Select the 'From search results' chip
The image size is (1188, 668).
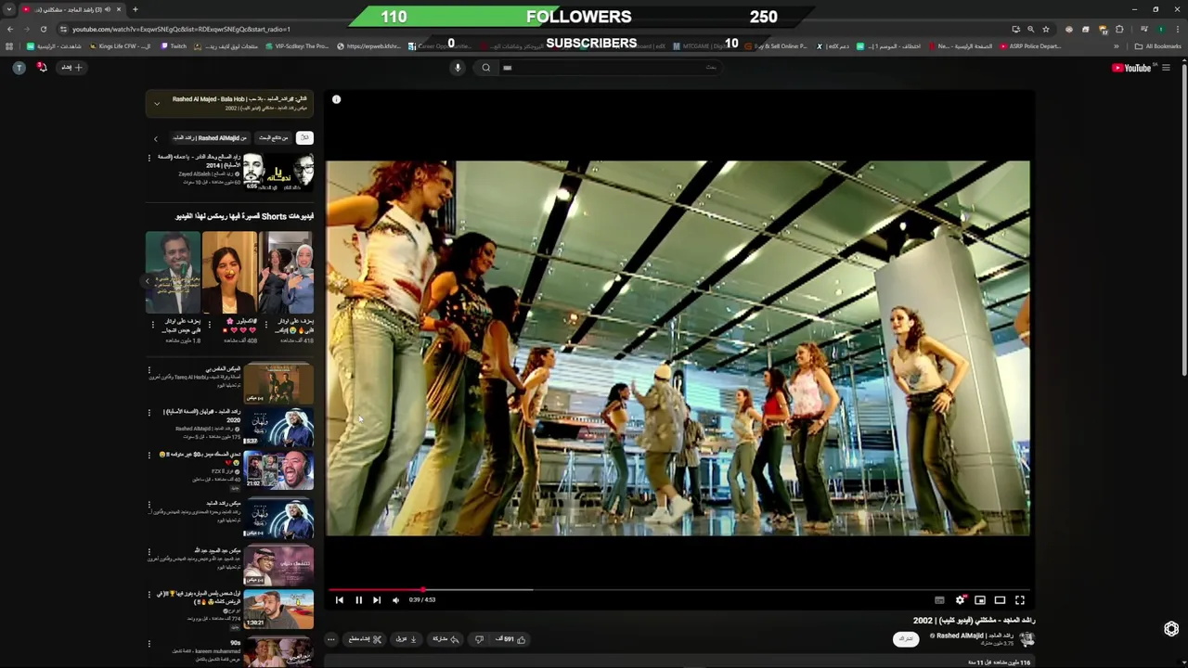click(274, 137)
